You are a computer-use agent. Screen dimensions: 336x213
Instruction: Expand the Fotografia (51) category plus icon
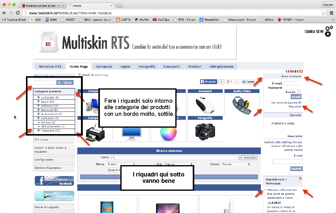pyautogui.click(x=38, y=130)
